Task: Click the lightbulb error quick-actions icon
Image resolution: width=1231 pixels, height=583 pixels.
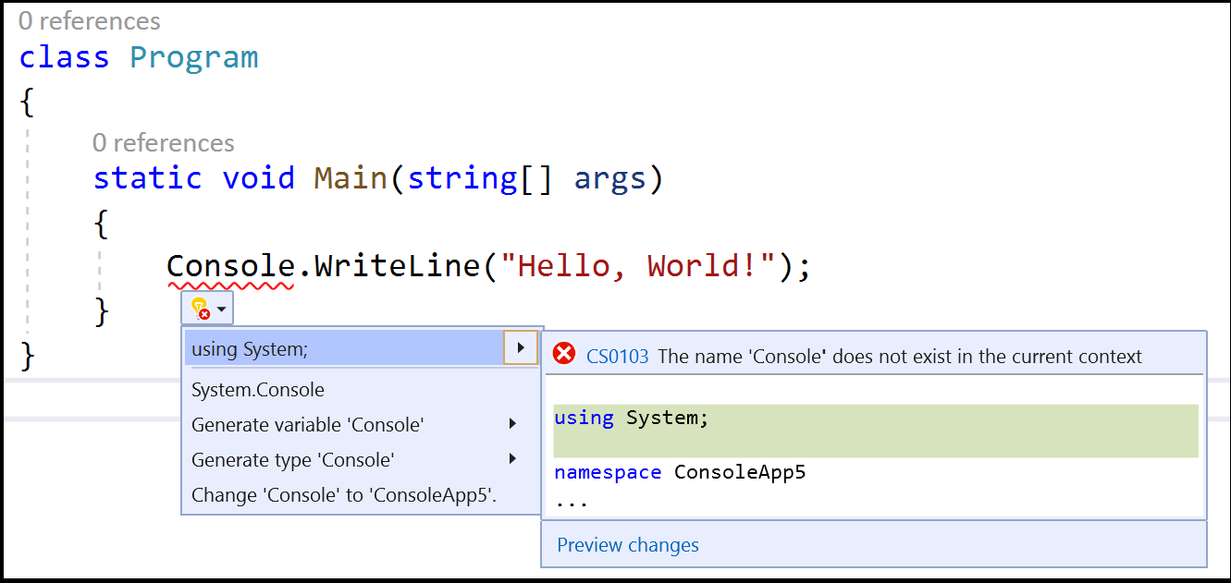Action: (200, 308)
